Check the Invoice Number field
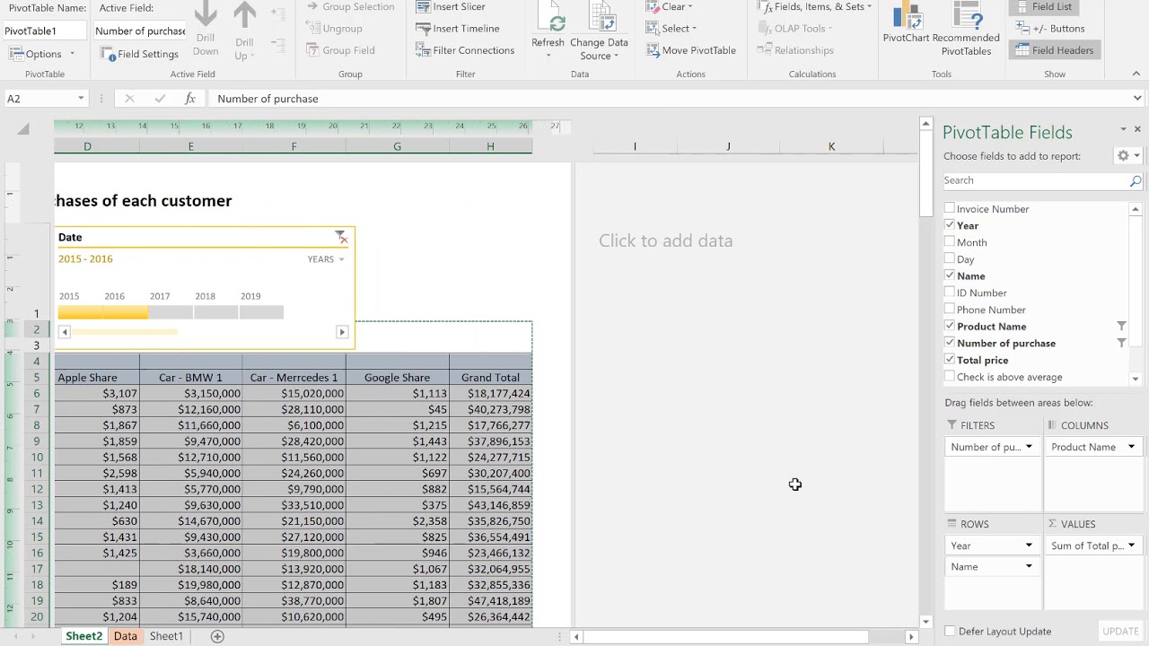This screenshot has height=646, width=1149. tap(950, 208)
